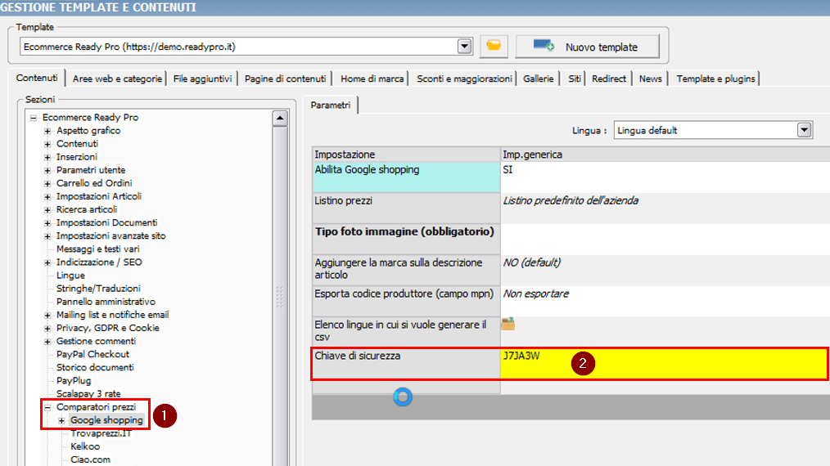Select Stringhe/Traduzioni in the tree
The height and width of the screenshot is (466, 830).
click(x=98, y=289)
